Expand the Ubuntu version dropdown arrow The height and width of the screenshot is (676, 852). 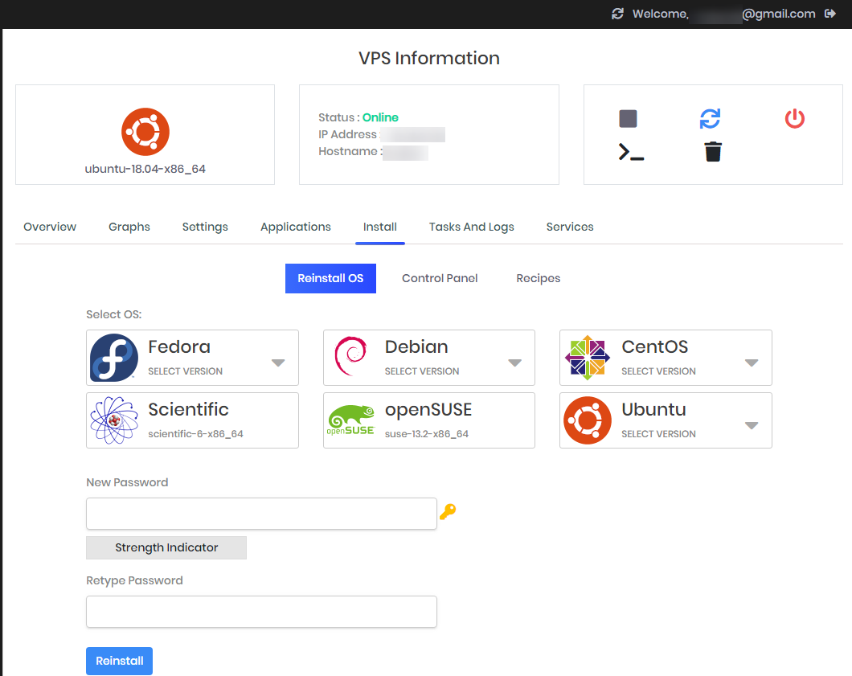tap(752, 425)
